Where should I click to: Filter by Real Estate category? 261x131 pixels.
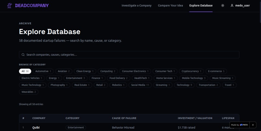pos(82,85)
